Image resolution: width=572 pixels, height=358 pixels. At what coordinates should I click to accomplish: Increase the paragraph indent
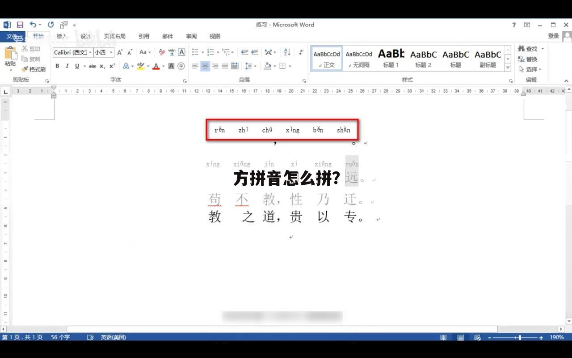(x=255, y=52)
